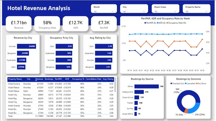Viewport: 216px width, 121px height.
Task: Sort table by Occupancy % column
Action: click(x=78, y=79)
